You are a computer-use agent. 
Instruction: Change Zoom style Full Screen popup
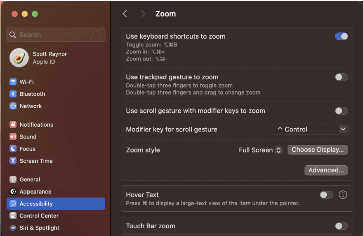click(x=260, y=150)
